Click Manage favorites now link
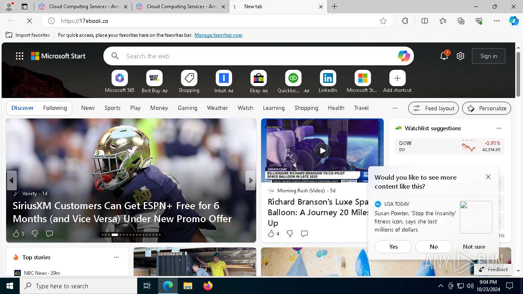 coord(218,35)
